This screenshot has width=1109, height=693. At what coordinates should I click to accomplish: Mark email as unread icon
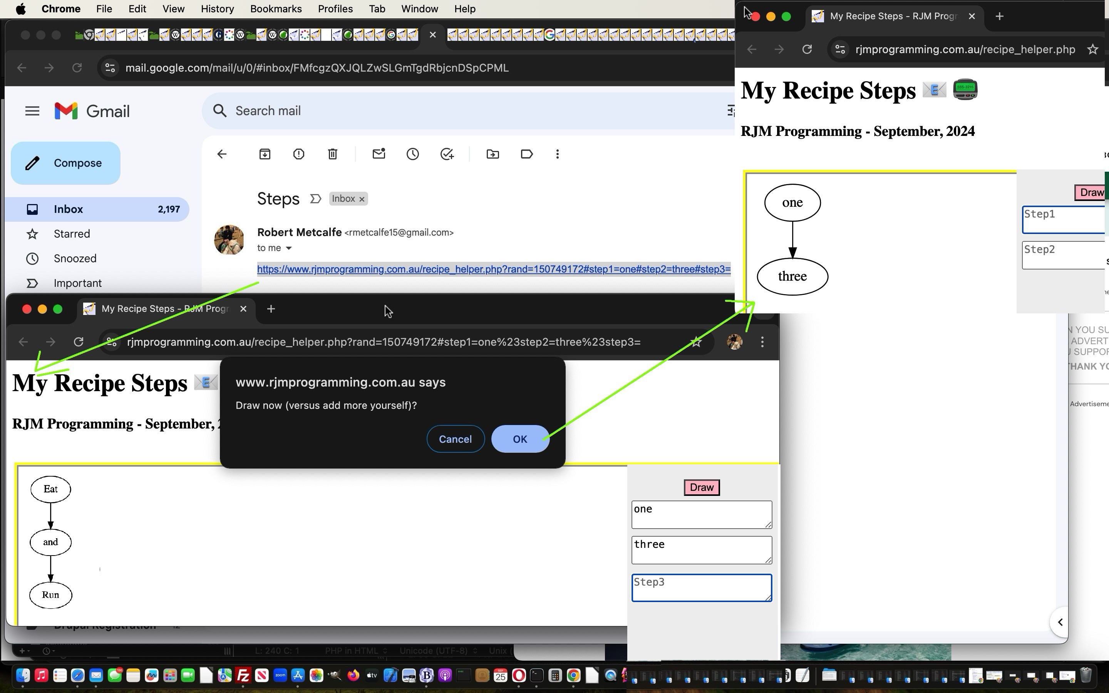coord(379,154)
